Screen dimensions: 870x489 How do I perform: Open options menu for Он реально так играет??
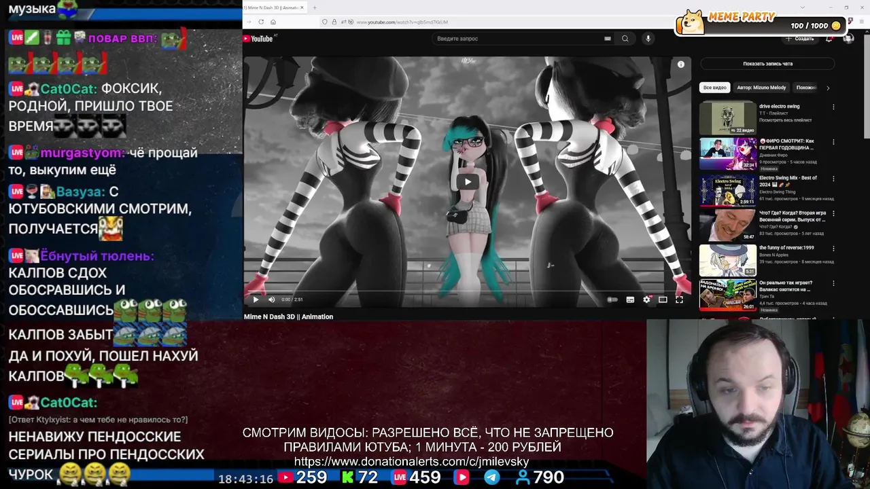point(833,283)
